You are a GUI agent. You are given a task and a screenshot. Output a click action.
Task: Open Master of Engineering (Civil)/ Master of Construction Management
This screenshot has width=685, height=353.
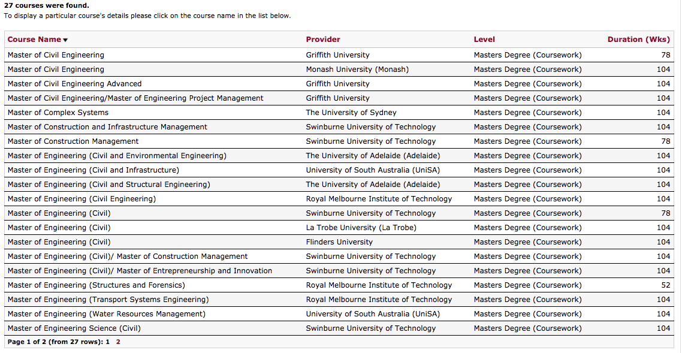[128, 257]
